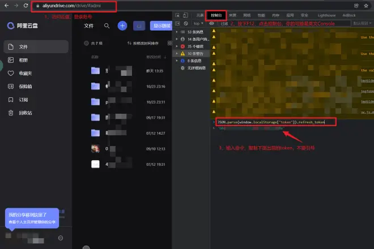Go back with the browser back arrow

[x=6, y=6]
